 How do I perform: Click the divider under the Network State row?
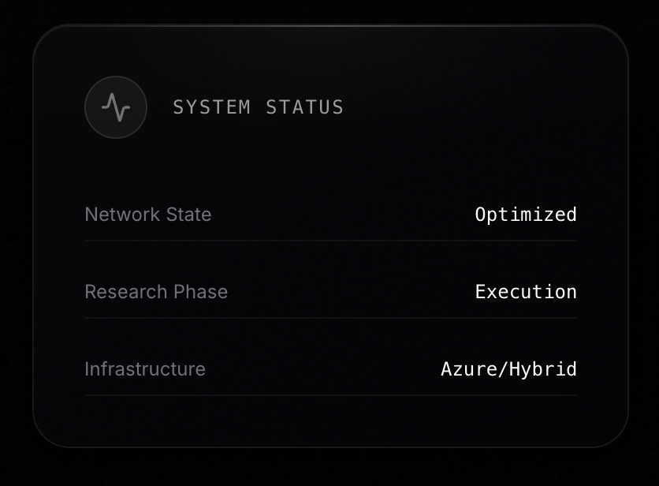click(330, 241)
